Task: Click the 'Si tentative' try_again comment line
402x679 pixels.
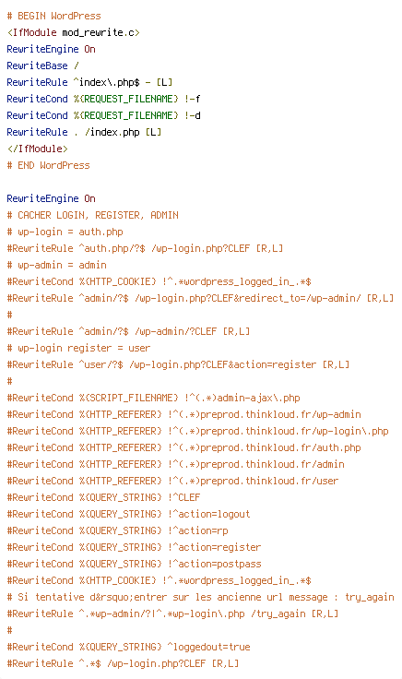Action: coord(201,597)
